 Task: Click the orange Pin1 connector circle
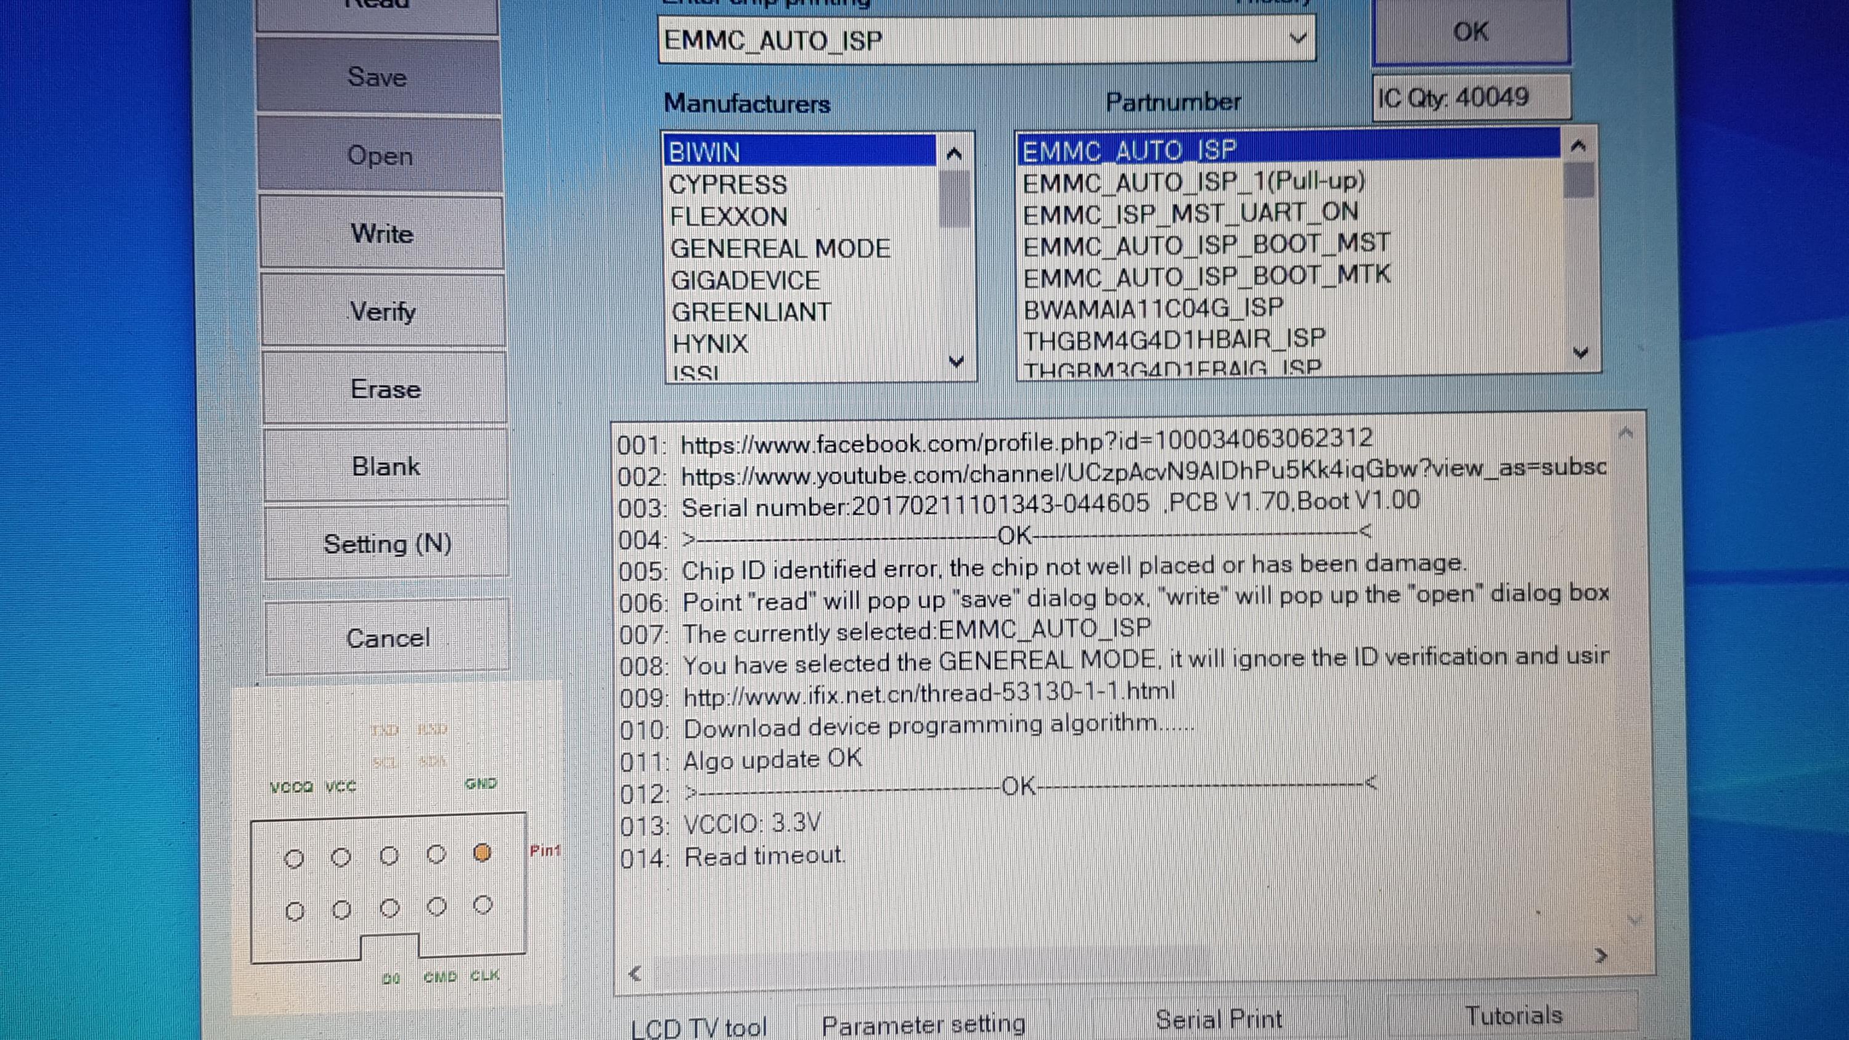(x=483, y=853)
